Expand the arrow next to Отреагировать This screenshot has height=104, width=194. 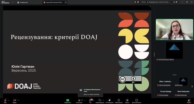click(104, 100)
